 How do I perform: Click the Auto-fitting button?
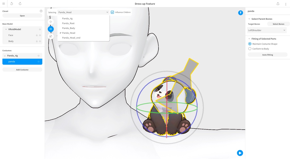pos(267,55)
